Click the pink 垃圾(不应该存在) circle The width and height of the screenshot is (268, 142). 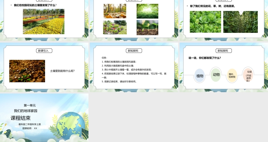248,75
